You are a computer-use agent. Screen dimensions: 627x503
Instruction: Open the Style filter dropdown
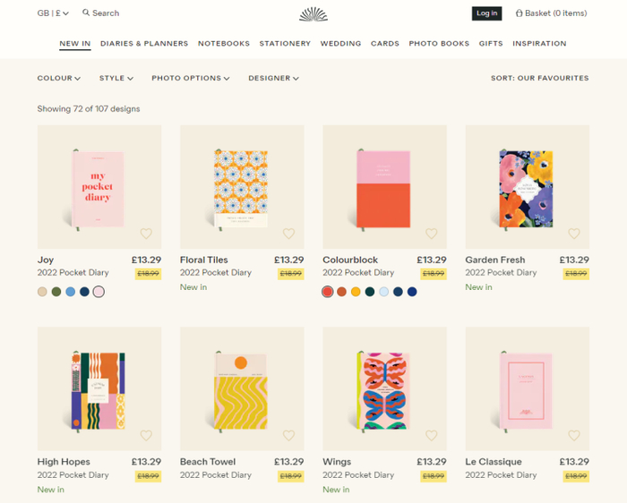coord(116,79)
